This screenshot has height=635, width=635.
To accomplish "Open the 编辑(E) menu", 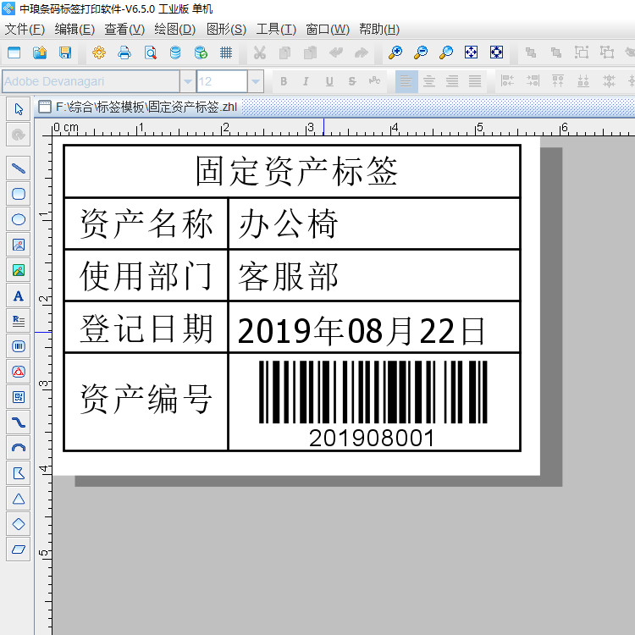I will pyautogui.click(x=75, y=29).
